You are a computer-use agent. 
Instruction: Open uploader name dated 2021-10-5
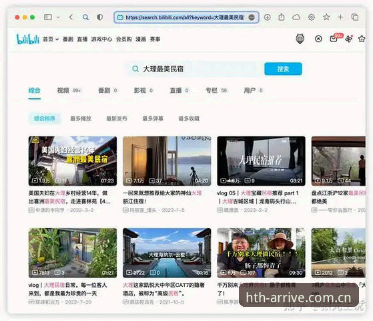pos(141,302)
